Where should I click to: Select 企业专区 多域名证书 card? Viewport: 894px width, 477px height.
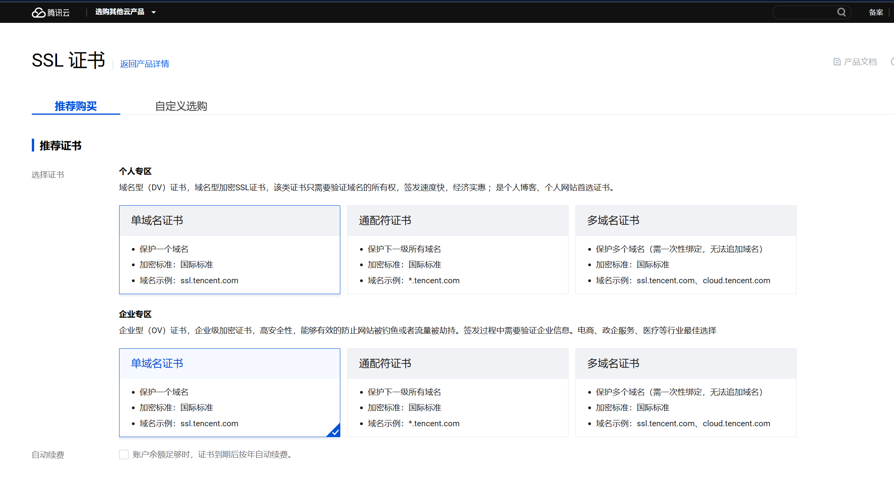(x=686, y=393)
